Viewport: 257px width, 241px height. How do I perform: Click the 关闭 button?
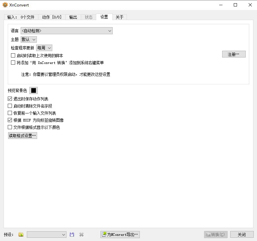(x=242, y=235)
